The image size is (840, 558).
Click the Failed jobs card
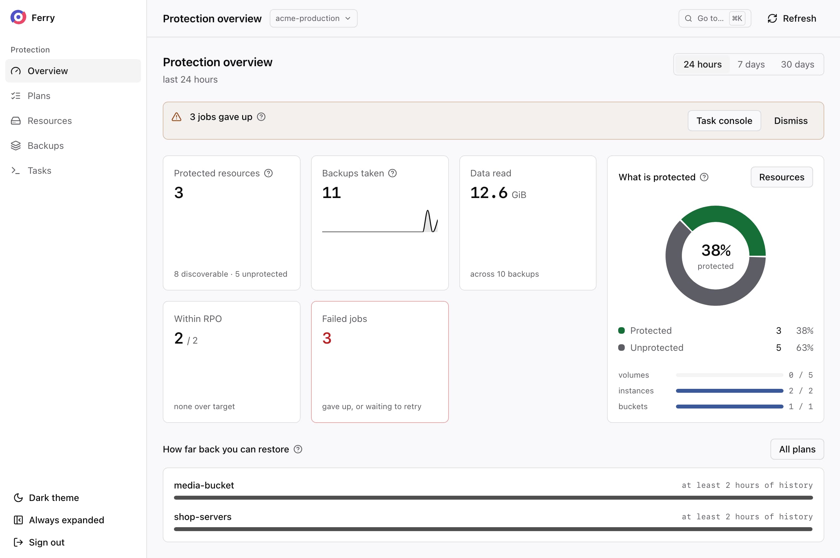click(x=380, y=362)
